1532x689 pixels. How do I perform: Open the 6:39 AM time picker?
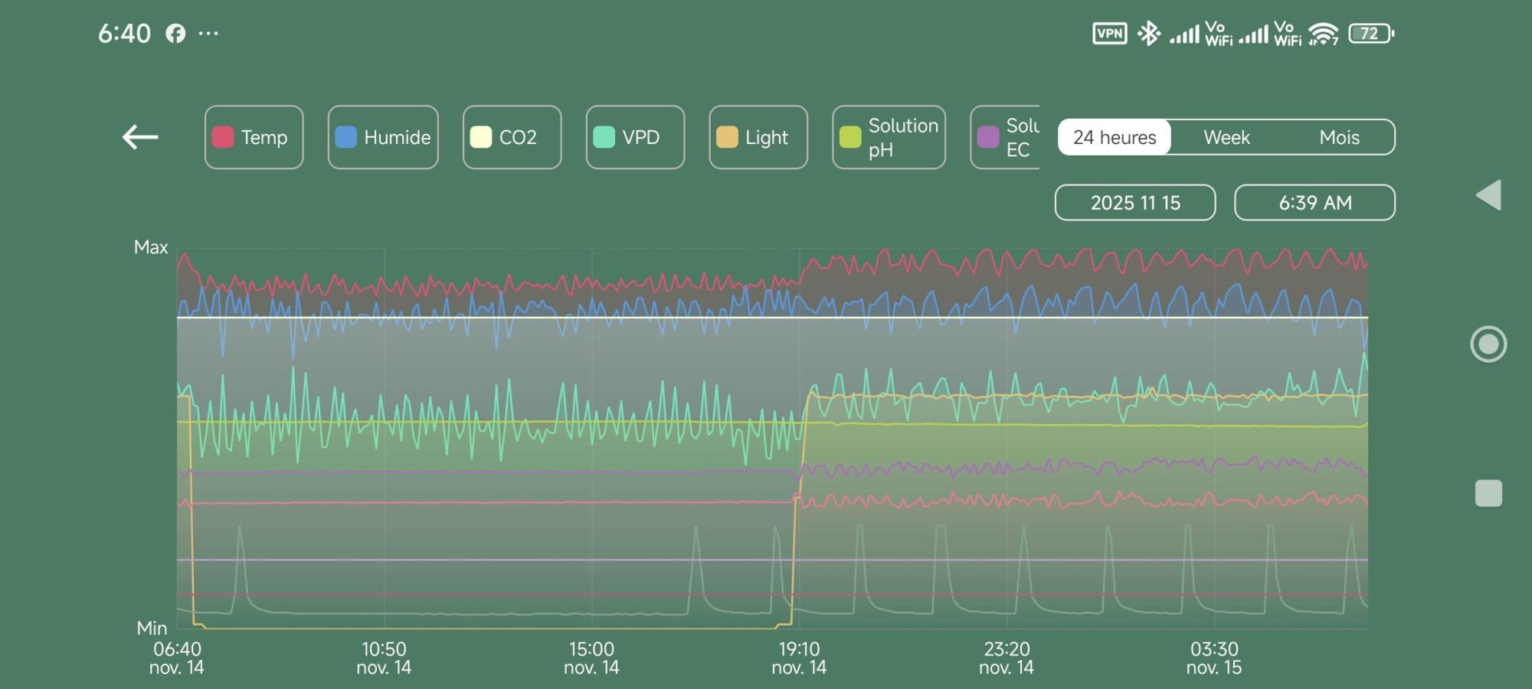click(x=1314, y=203)
